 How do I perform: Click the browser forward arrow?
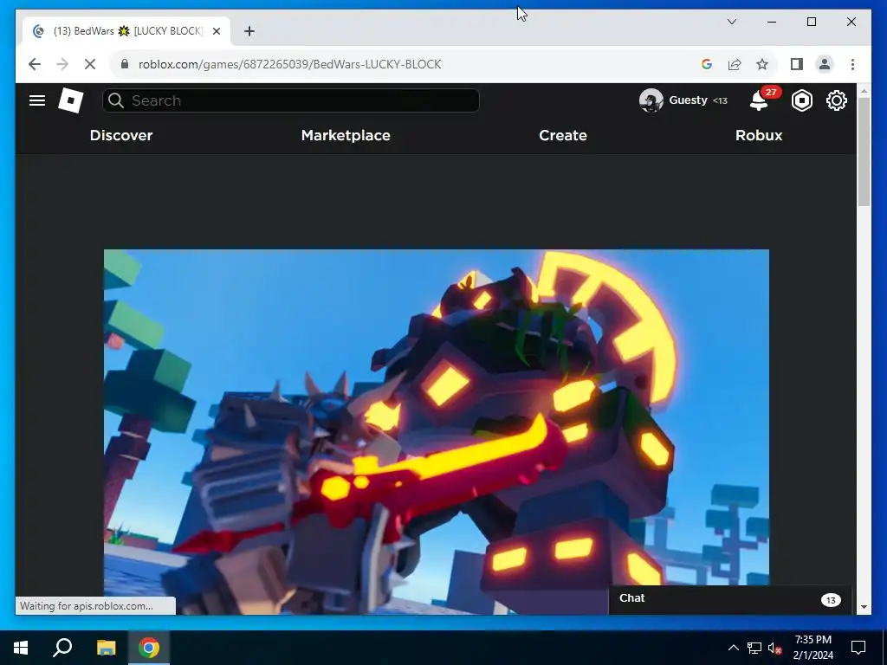62,64
